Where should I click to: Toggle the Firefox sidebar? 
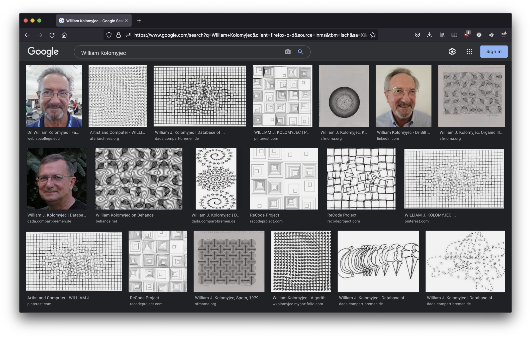[454, 35]
